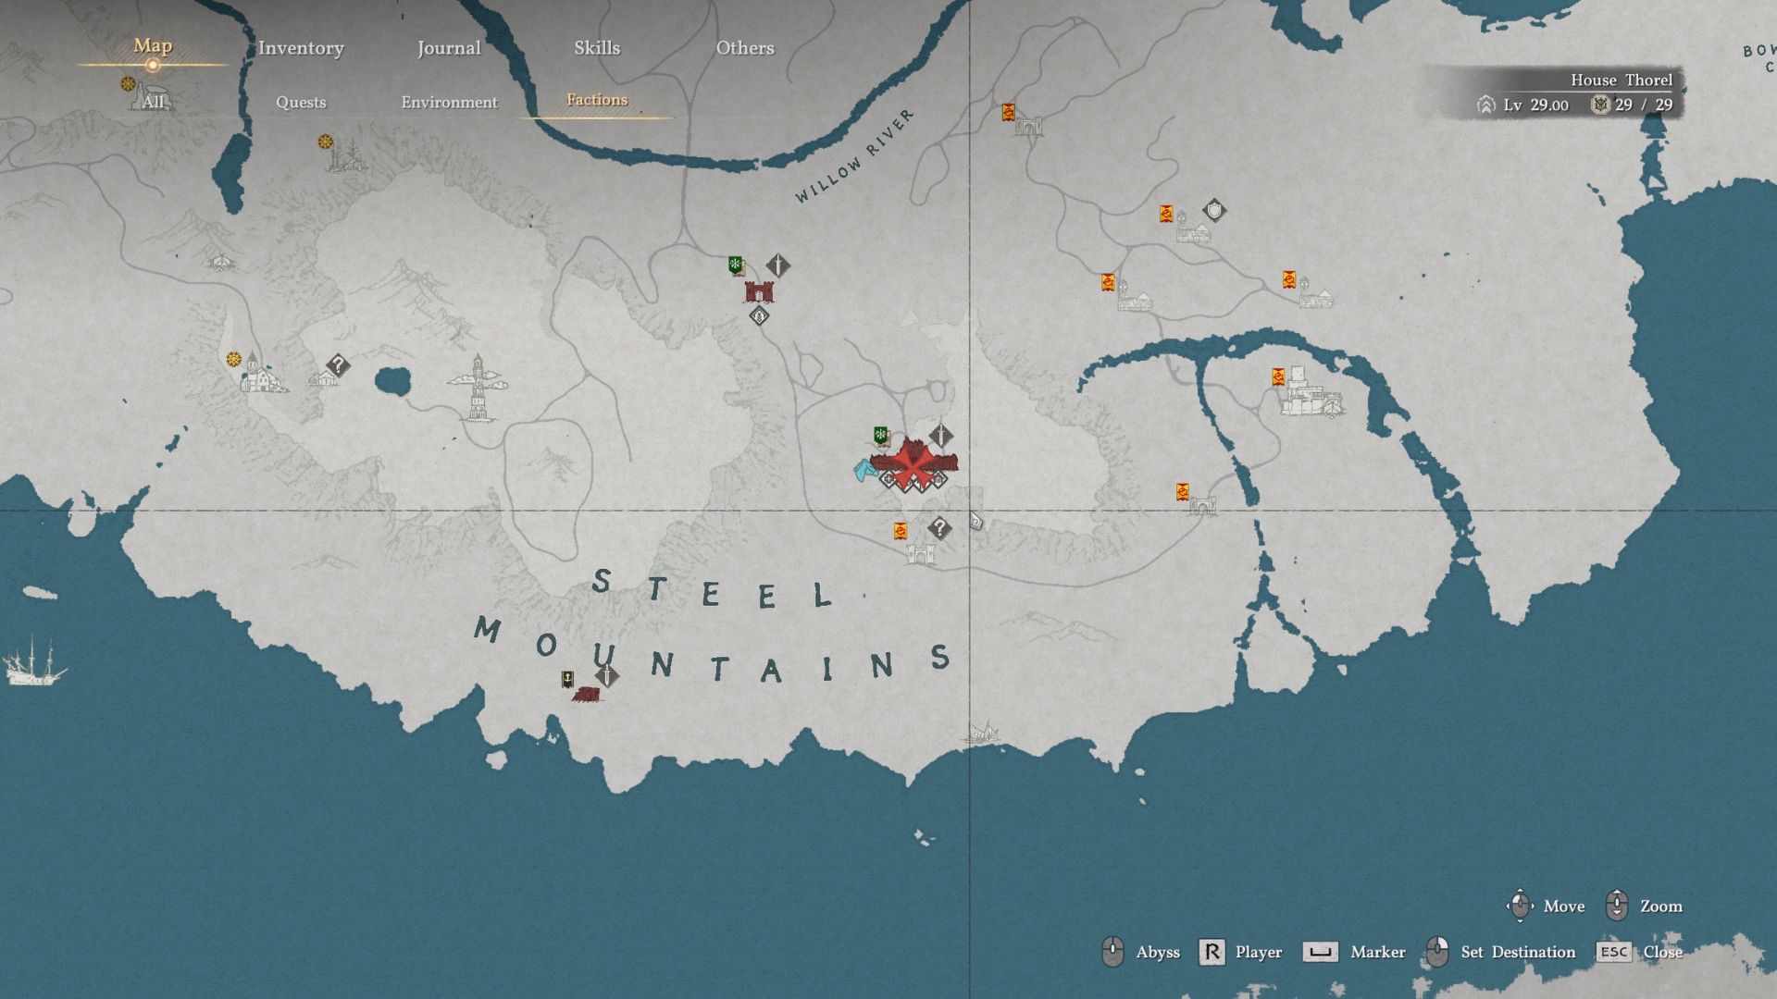Show the All map filter
This screenshot has height=999, width=1777.
(153, 102)
